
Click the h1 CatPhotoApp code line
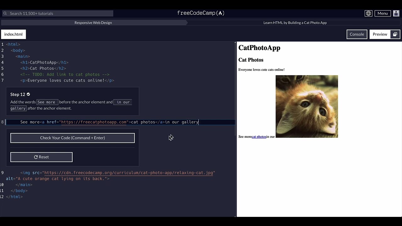44,62
